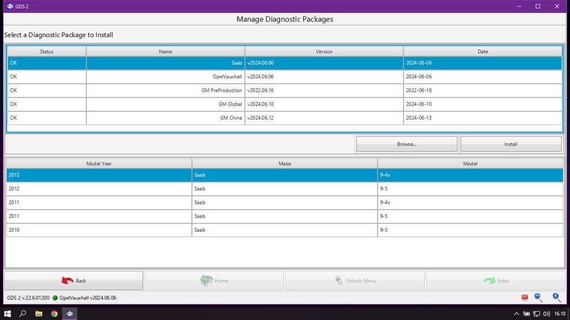
Task: Click the greyed-out Vehicle Menu button
Action: click(355, 280)
